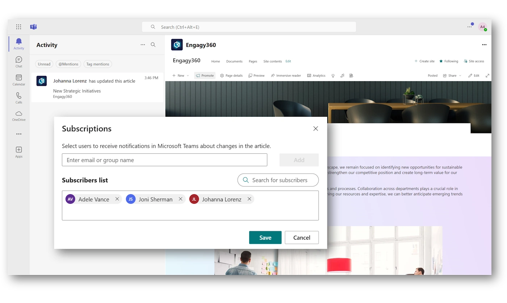This screenshot has width=507, height=303.
Task: Open Site contents in site navigation
Action: (272, 61)
